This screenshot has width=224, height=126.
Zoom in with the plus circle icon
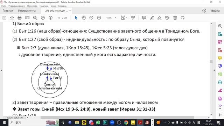point(99,18)
